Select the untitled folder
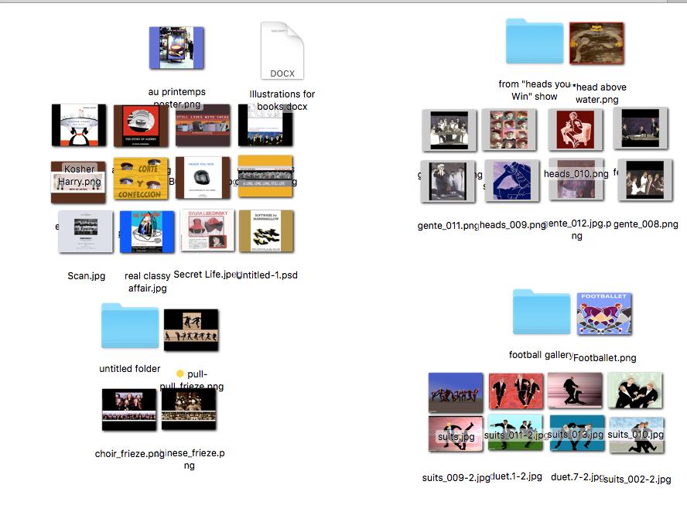 [130, 327]
